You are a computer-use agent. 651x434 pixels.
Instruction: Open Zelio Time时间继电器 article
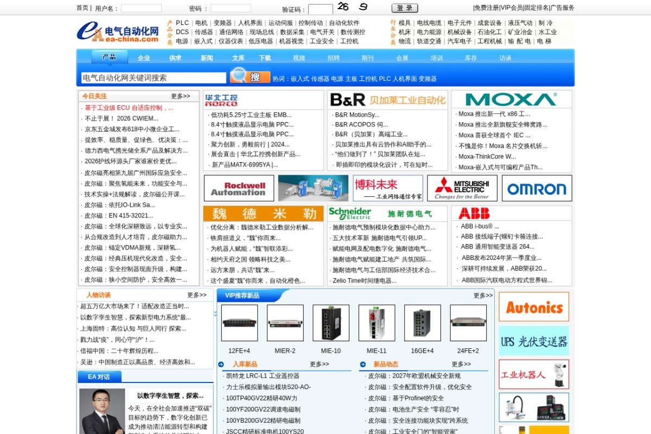click(x=365, y=280)
